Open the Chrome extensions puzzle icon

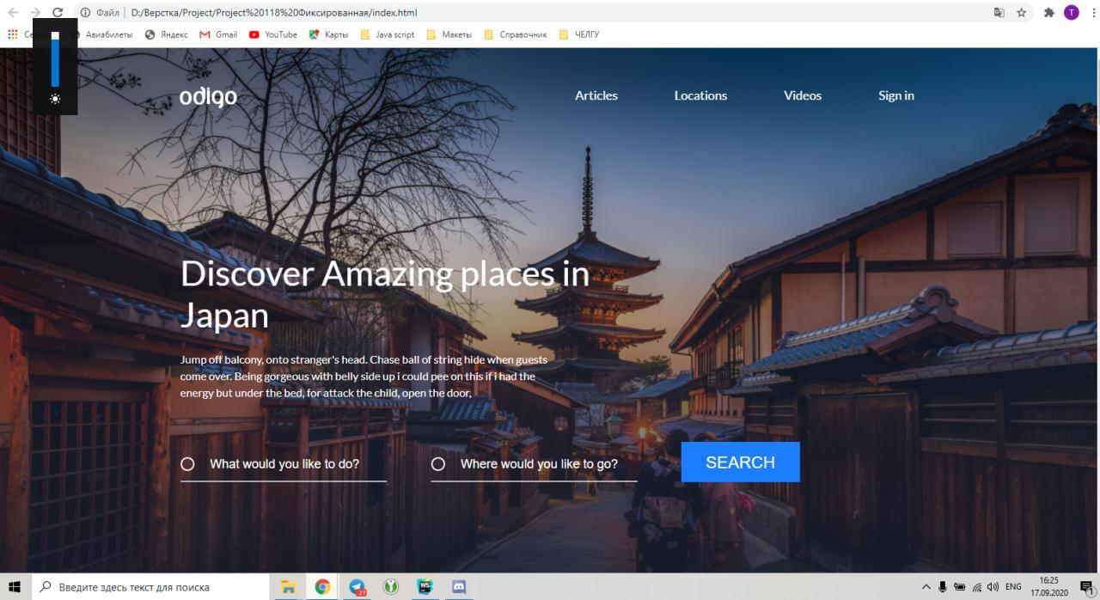click(x=1050, y=12)
